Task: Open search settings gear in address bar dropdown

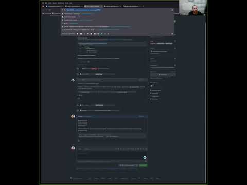Action: (x=172, y=34)
